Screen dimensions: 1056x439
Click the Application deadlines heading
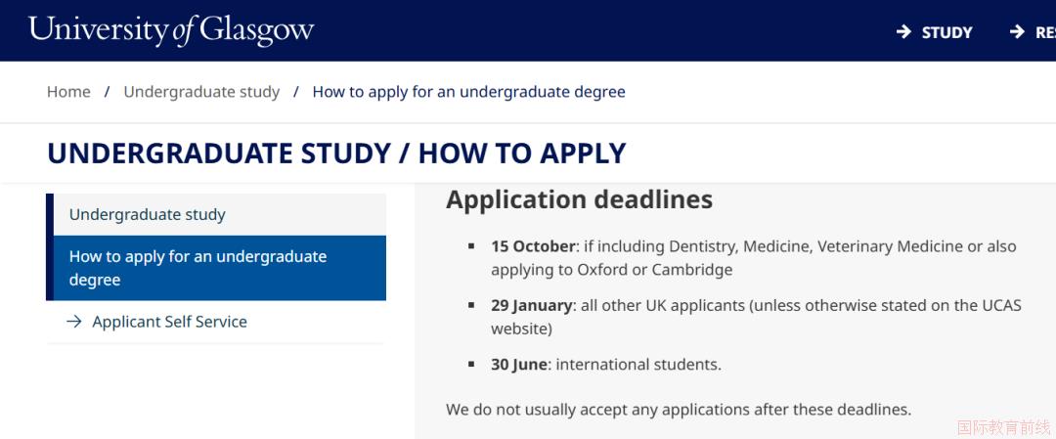[579, 199]
